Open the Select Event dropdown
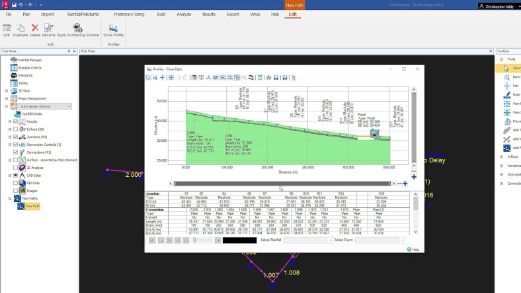The height and width of the screenshot is (293, 521). click(380, 240)
